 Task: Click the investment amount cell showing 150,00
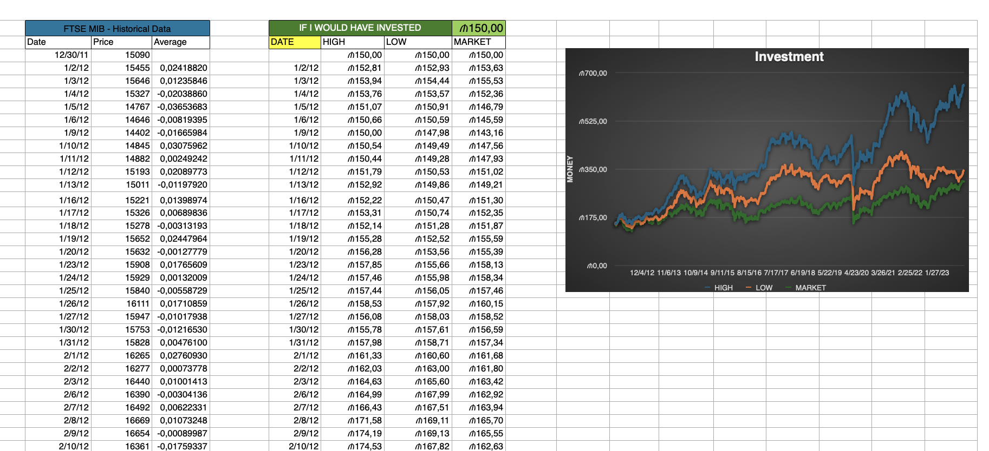[x=479, y=28]
